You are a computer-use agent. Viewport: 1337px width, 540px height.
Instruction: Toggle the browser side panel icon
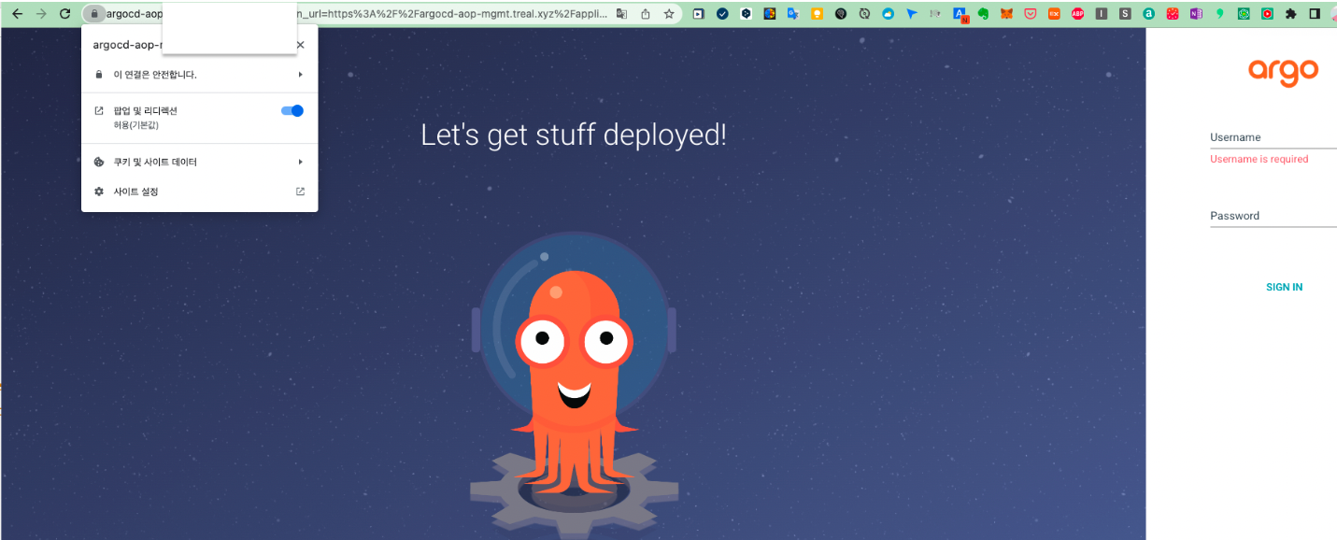[1315, 14]
